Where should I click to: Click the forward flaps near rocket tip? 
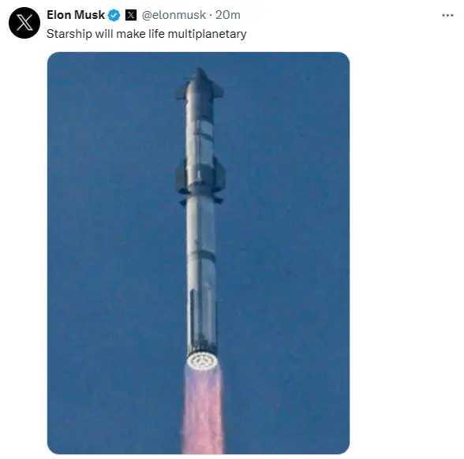pos(200,90)
